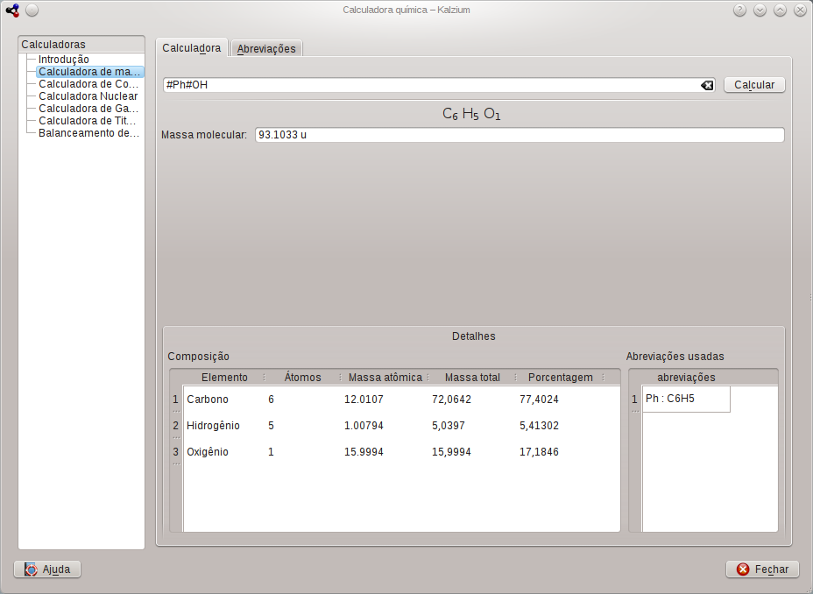This screenshot has width=813, height=594.
Task: Click the Kalzium app icon in title bar
Action: pos(11,11)
